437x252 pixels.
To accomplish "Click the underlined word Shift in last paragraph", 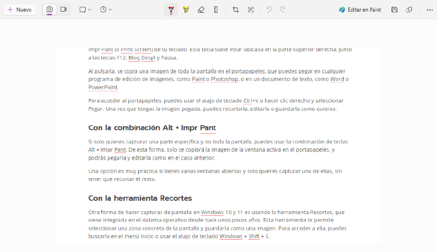I will tap(254, 236).
